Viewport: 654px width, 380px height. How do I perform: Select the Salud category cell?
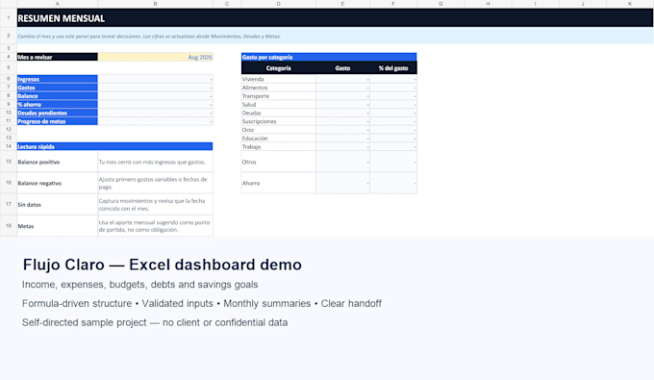[x=279, y=105]
